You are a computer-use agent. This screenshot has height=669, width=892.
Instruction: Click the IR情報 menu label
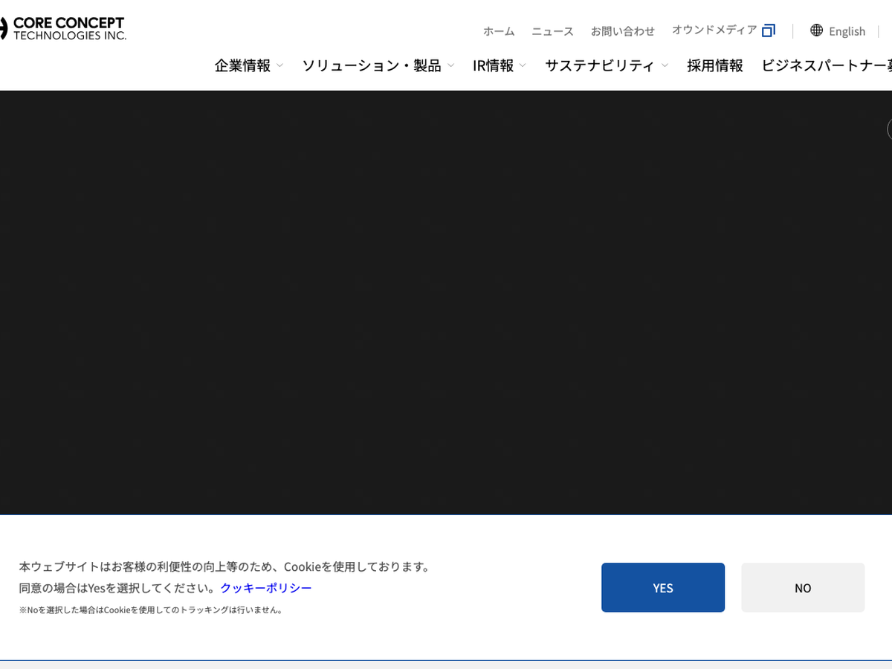pos(493,65)
